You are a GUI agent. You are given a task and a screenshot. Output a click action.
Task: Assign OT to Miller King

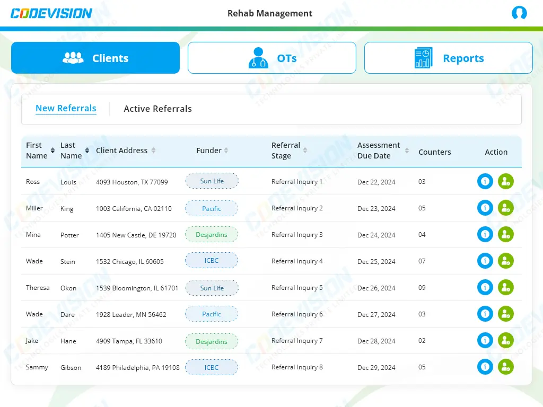505,208
